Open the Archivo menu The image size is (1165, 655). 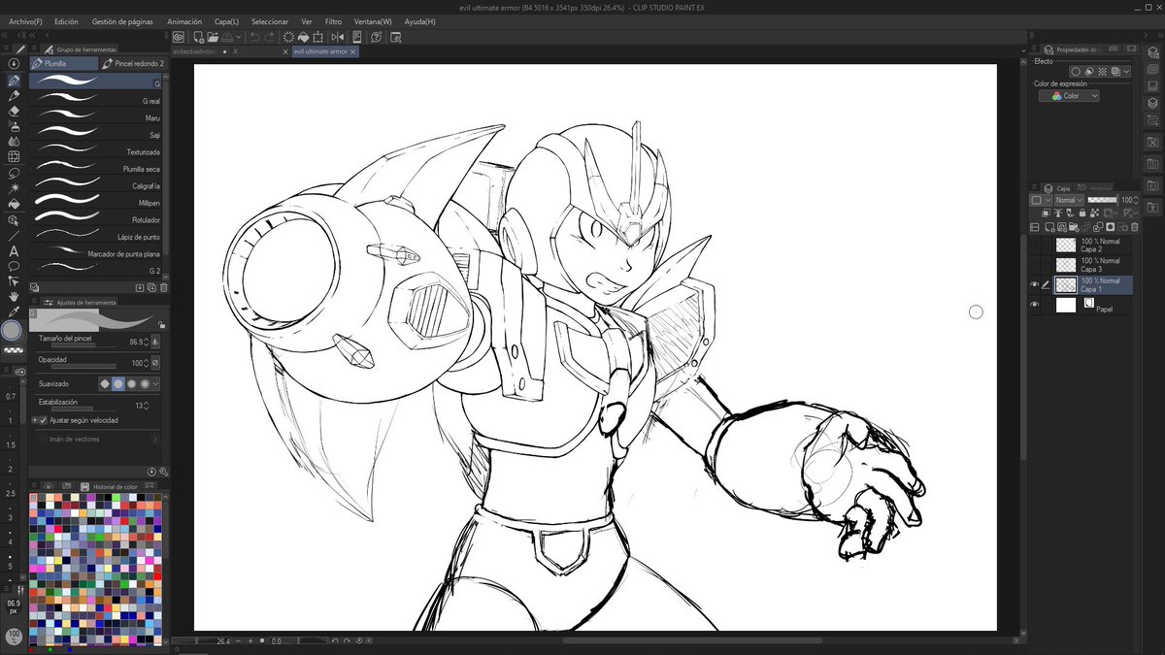point(25,21)
